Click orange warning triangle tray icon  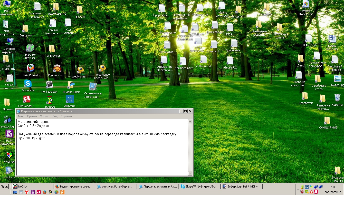coord(311,192)
